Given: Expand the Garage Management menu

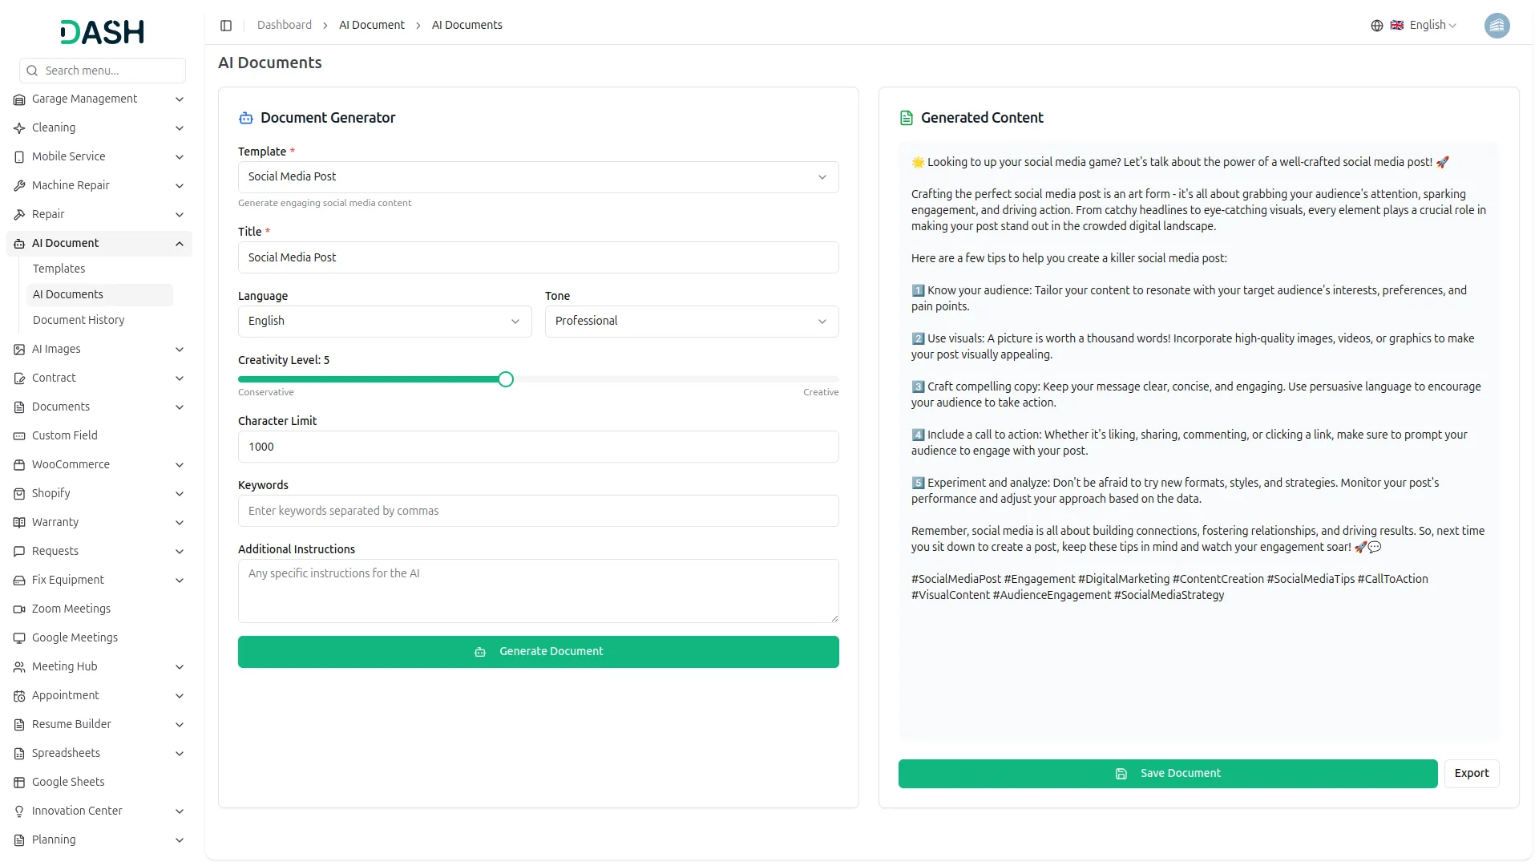Looking at the screenshot, I should [180, 99].
